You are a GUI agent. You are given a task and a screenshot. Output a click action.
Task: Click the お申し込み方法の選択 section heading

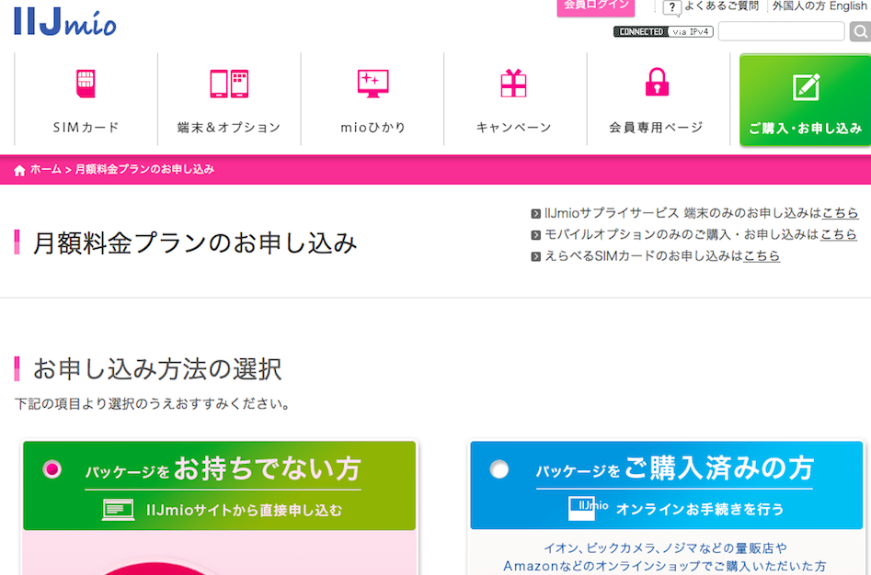(157, 369)
